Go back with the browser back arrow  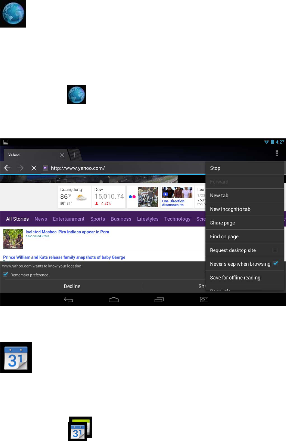point(7,168)
